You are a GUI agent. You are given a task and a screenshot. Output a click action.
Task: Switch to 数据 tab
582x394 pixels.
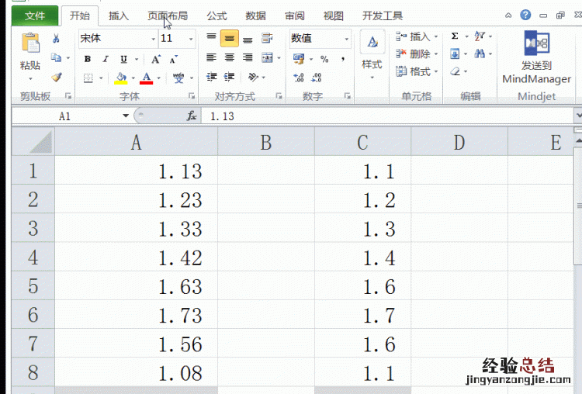click(x=256, y=16)
